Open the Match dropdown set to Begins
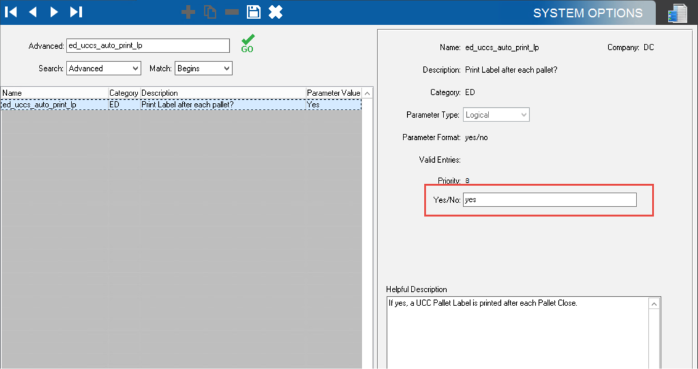This screenshot has width=698, height=369. coord(203,68)
